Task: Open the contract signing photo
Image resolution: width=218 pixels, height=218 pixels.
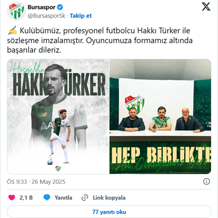Action: 160,117
